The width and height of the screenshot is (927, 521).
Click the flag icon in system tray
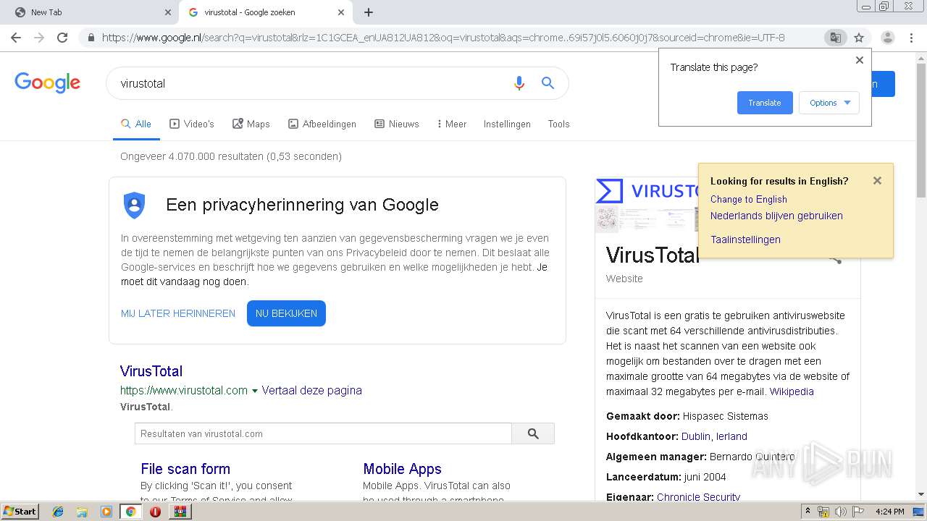pos(858,512)
